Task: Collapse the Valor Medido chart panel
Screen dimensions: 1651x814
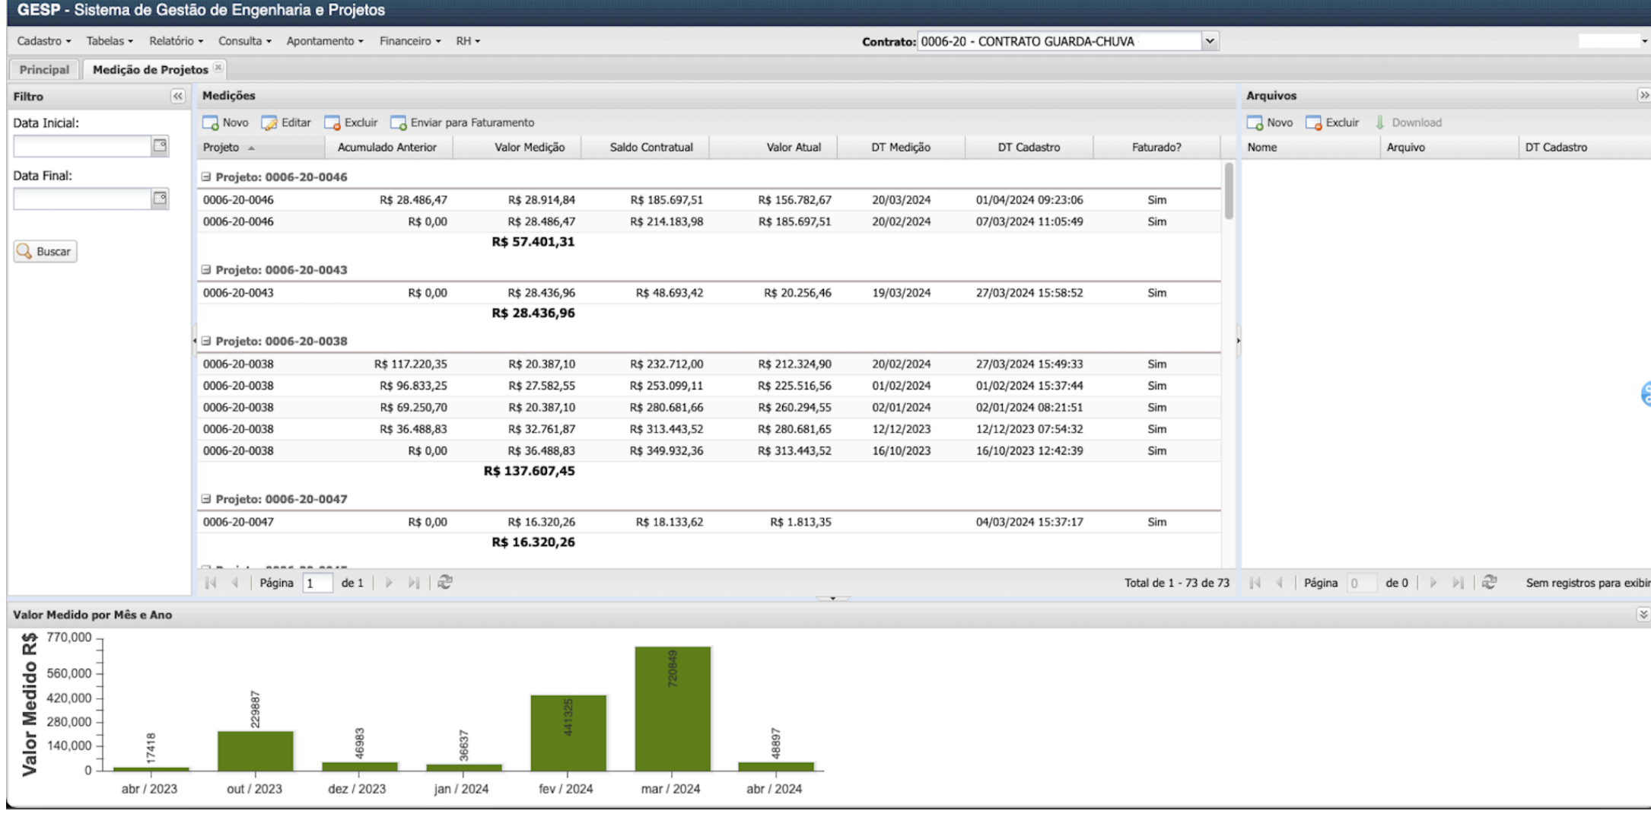Action: (x=1643, y=615)
